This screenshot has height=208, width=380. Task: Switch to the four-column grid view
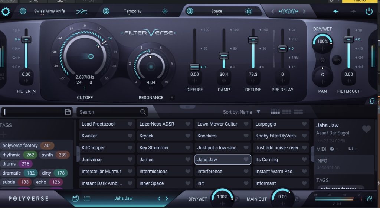275,112
